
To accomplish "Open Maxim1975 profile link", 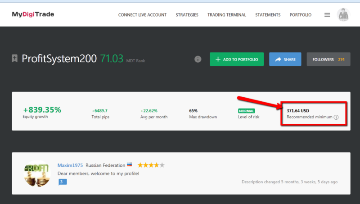I will pos(70,165).
